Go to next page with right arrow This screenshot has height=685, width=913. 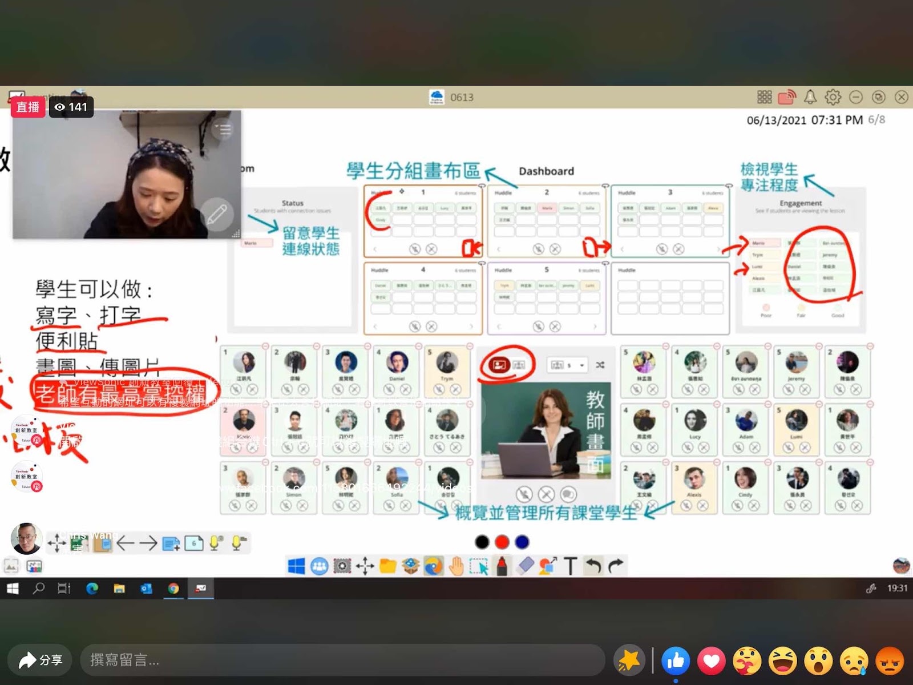click(x=148, y=543)
